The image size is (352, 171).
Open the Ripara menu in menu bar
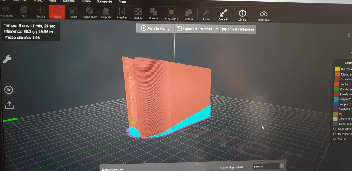[86, 1]
